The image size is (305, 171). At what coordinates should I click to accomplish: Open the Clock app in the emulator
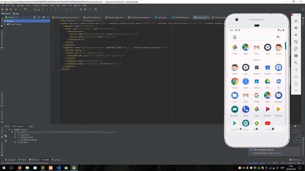246,81
